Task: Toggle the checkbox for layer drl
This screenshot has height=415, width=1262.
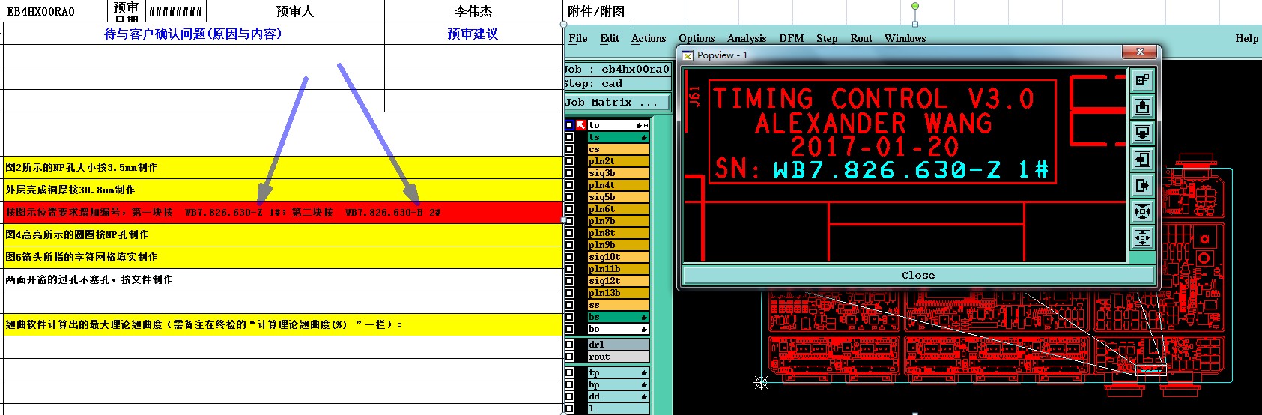Action: 569,345
